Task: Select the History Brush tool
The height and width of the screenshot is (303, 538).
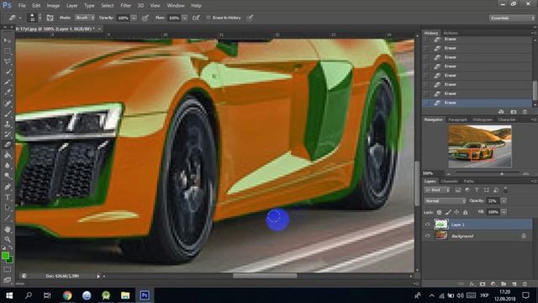Action: (8, 135)
